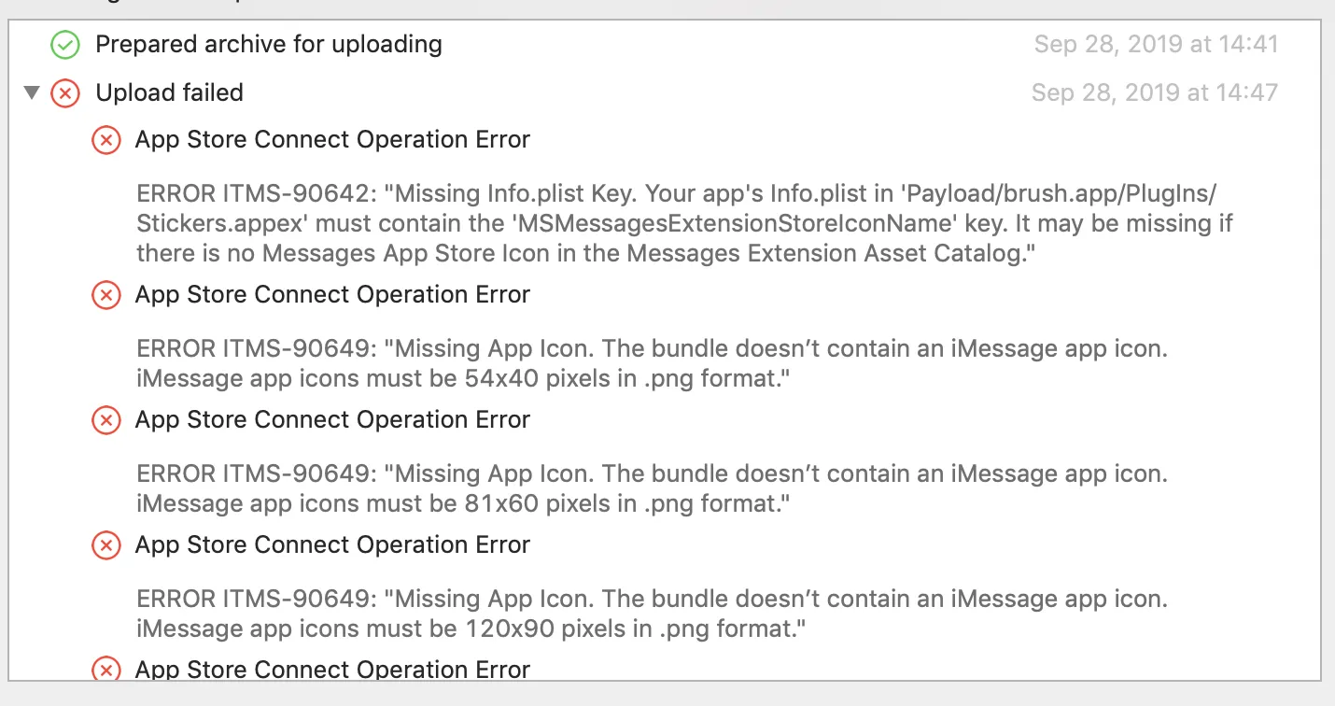Click the Sep 28, 2019 at 14:47 timestamp

(1154, 92)
